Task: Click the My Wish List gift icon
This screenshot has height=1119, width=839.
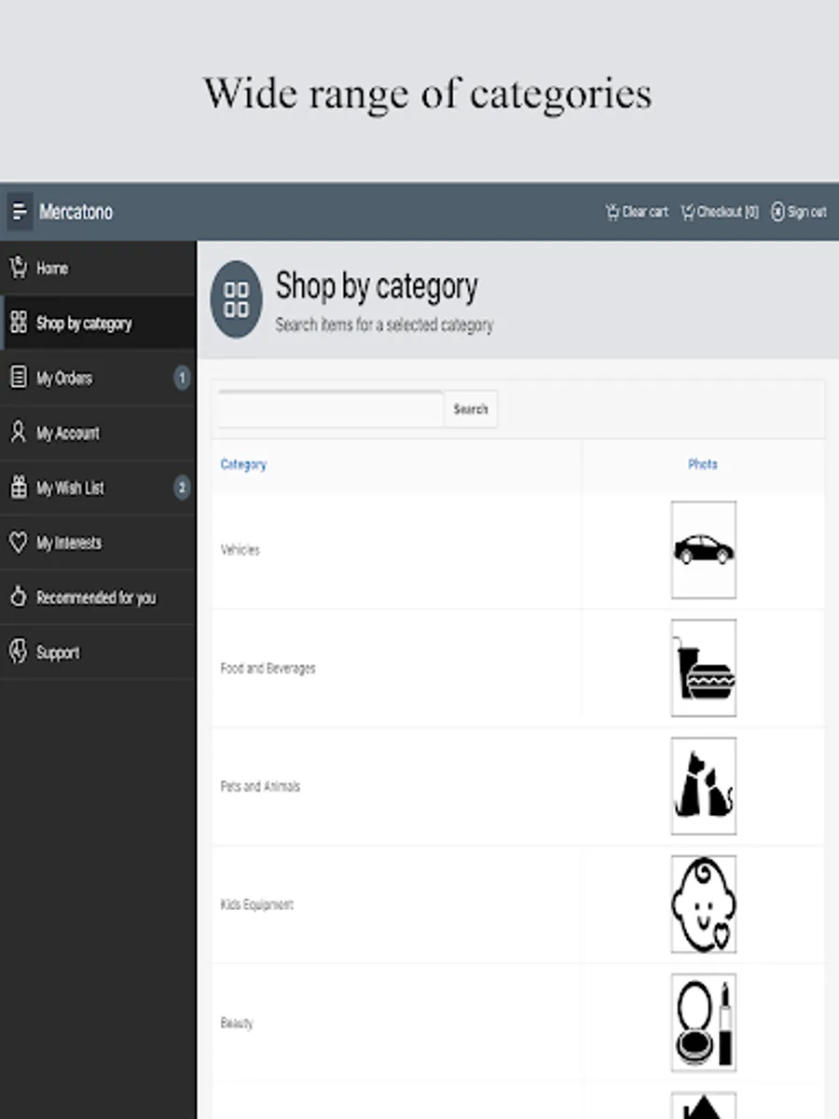Action: point(18,487)
